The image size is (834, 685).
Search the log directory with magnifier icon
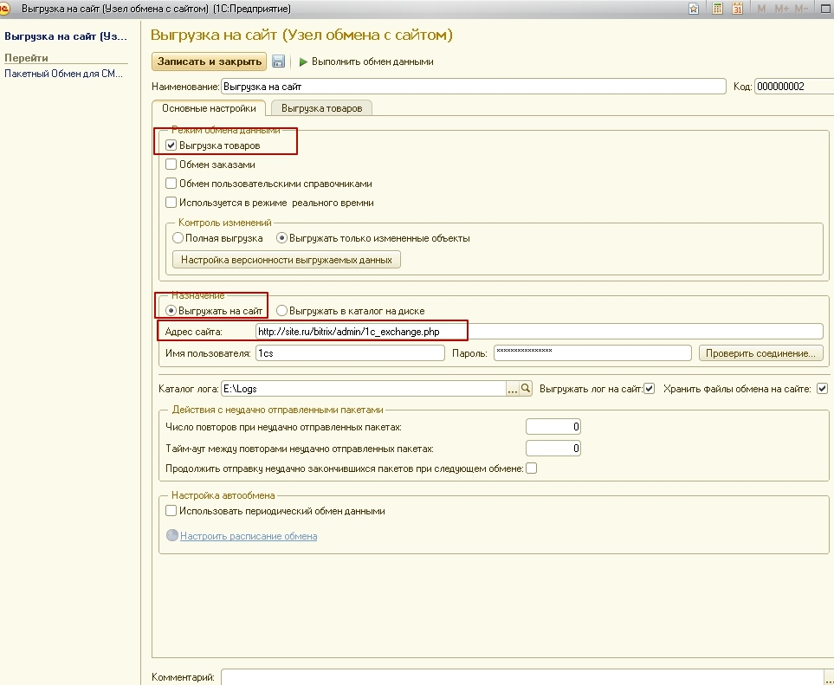click(x=526, y=388)
